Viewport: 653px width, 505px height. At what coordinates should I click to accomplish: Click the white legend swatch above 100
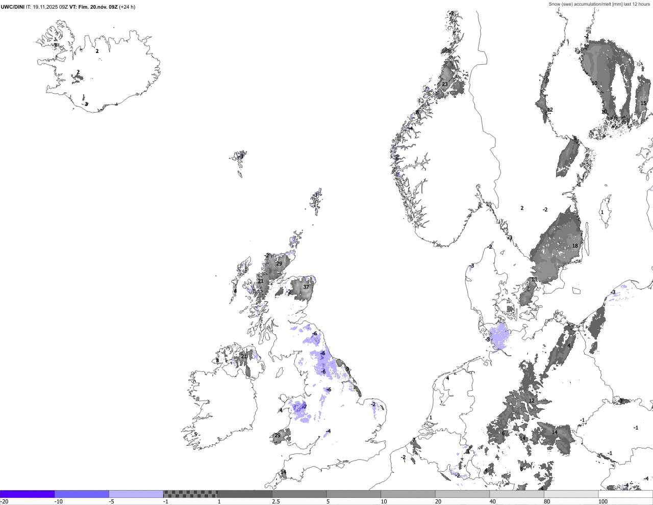[x=626, y=494]
